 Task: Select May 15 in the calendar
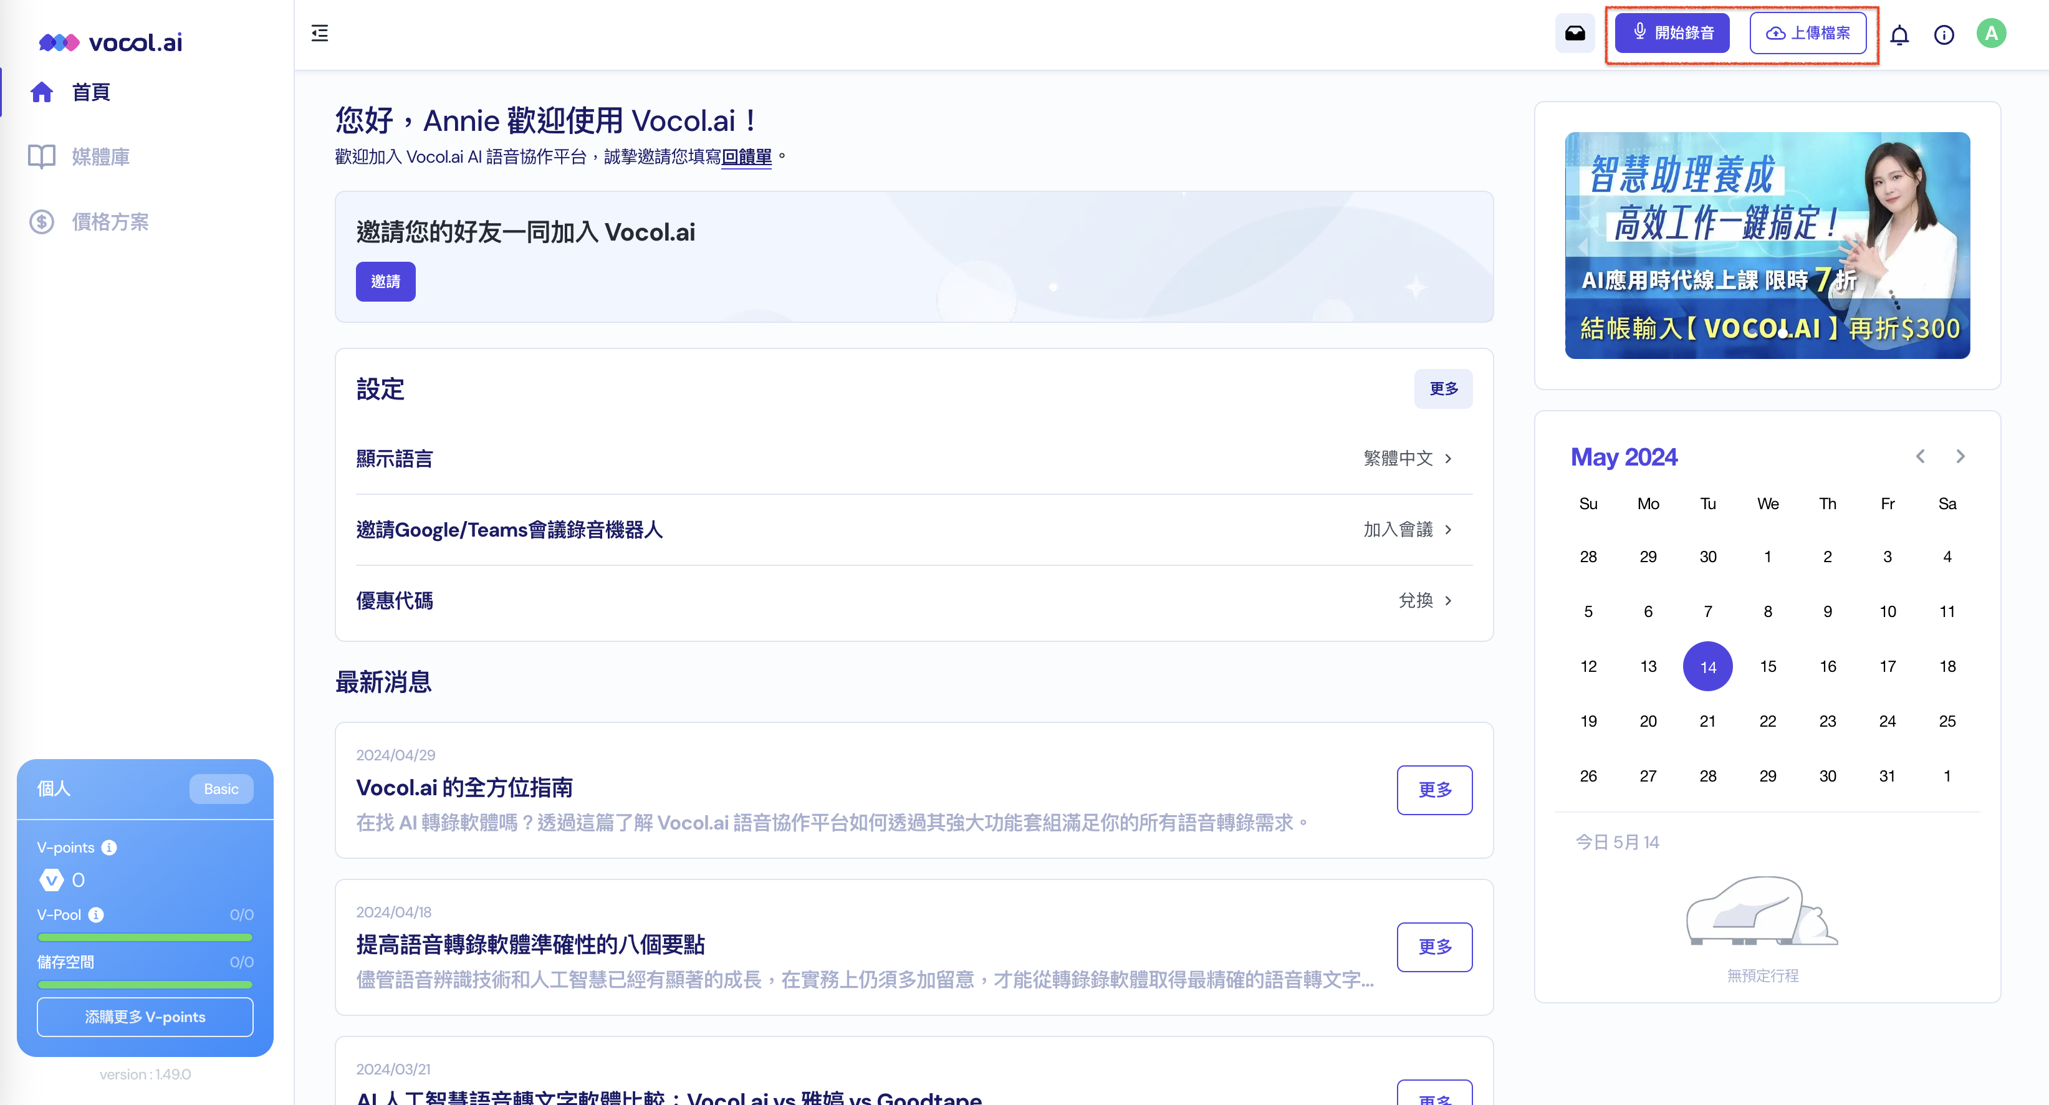click(1768, 667)
